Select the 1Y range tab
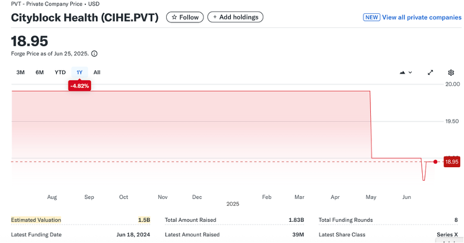The height and width of the screenshot is (243, 464). 80,72
